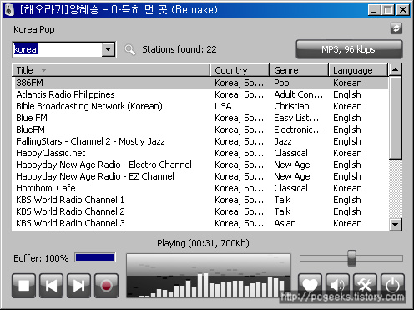Image resolution: width=414 pixels, height=310 pixels.
Task: Select Homihomi Cafe station
Action: [x=201, y=188]
